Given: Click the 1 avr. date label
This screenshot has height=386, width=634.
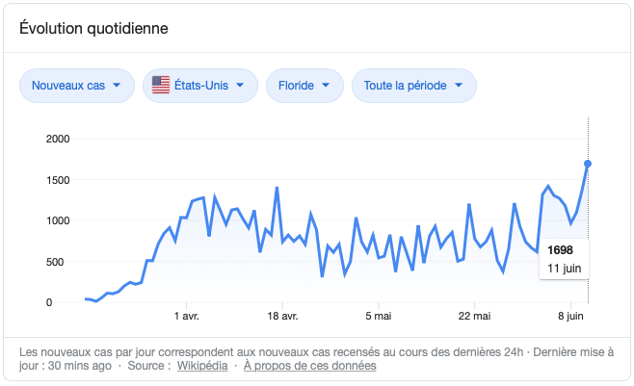Looking at the screenshot, I should 186,315.
